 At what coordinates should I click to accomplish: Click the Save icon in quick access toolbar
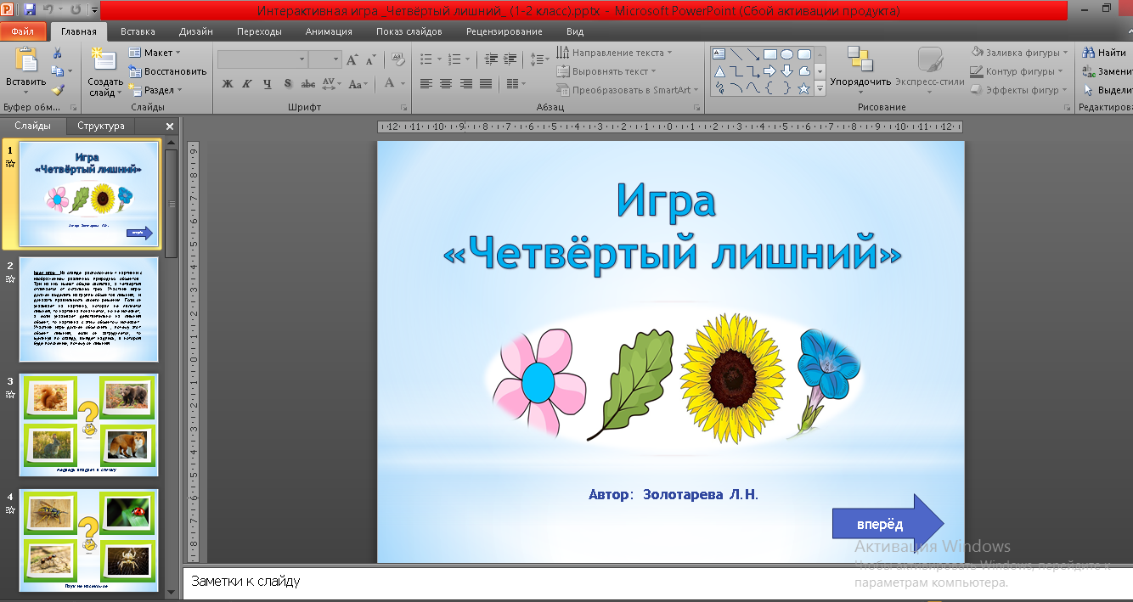[x=30, y=11]
